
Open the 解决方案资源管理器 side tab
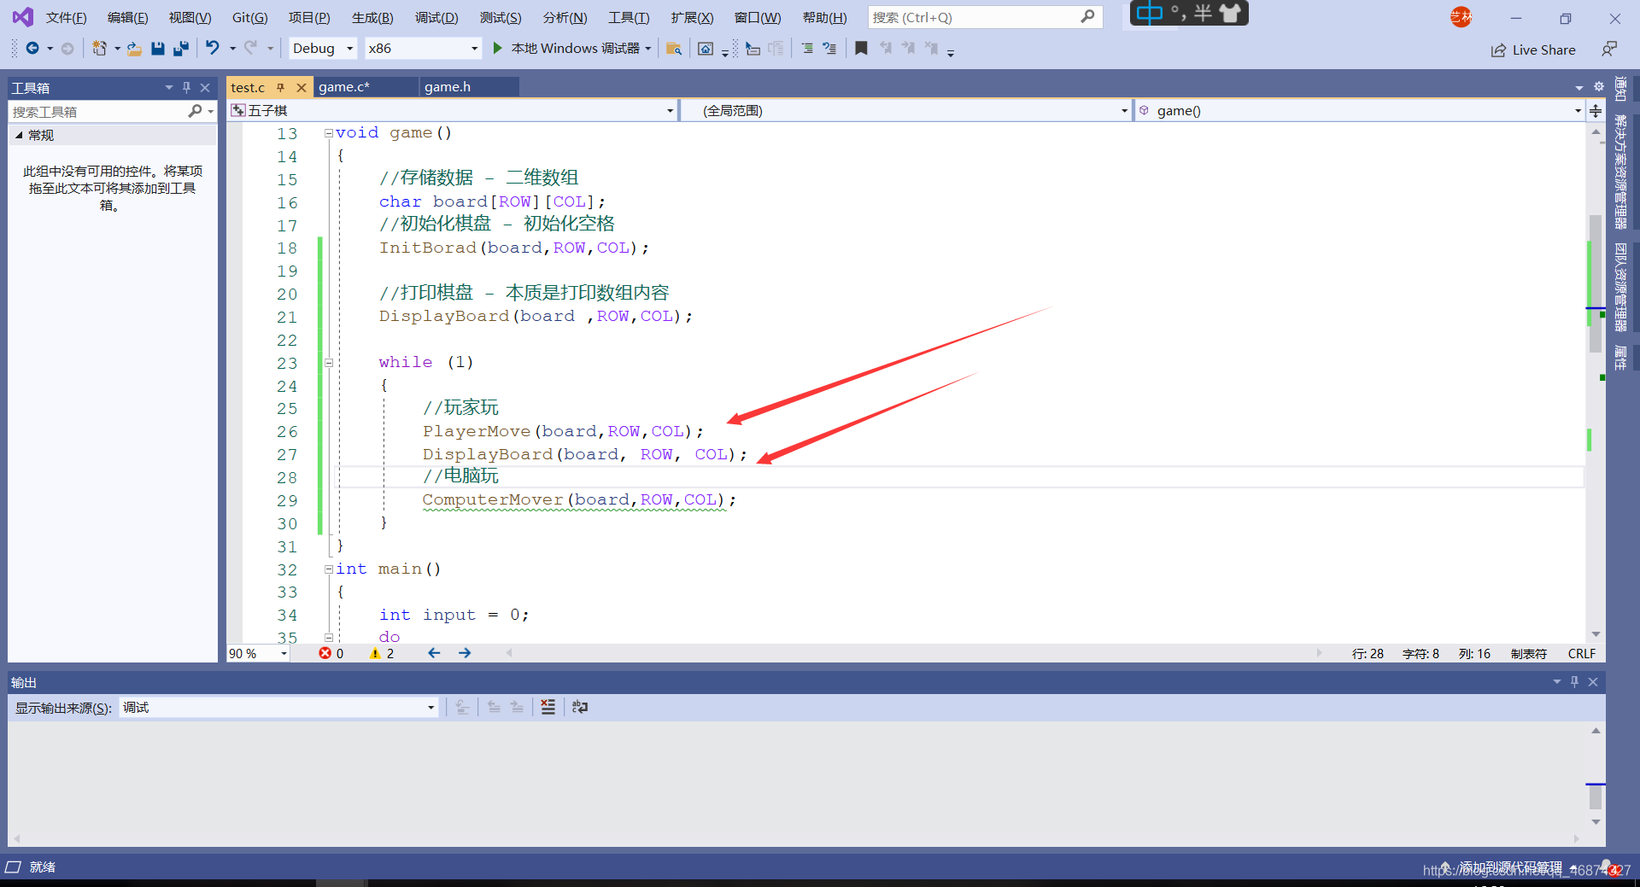1620,172
